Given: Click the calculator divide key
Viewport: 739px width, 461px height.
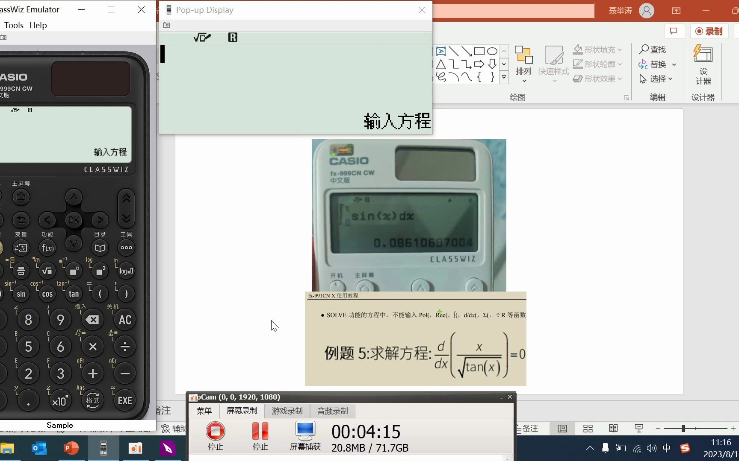Looking at the screenshot, I should point(125,347).
